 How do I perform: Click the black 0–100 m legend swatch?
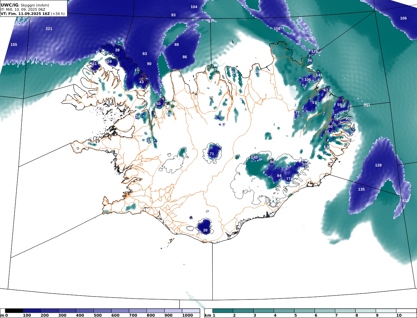(x=14, y=311)
